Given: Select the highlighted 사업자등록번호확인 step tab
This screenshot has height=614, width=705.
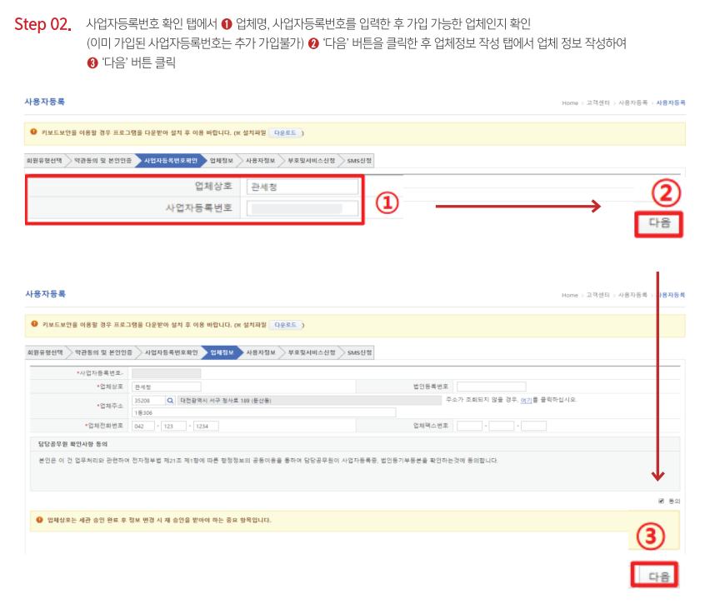Looking at the screenshot, I should coord(171,160).
